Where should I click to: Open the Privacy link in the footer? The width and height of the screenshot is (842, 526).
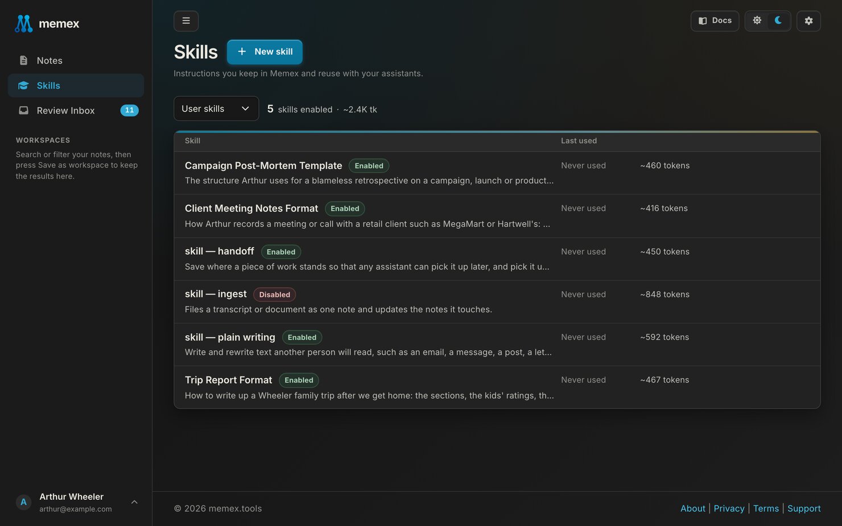(x=729, y=508)
